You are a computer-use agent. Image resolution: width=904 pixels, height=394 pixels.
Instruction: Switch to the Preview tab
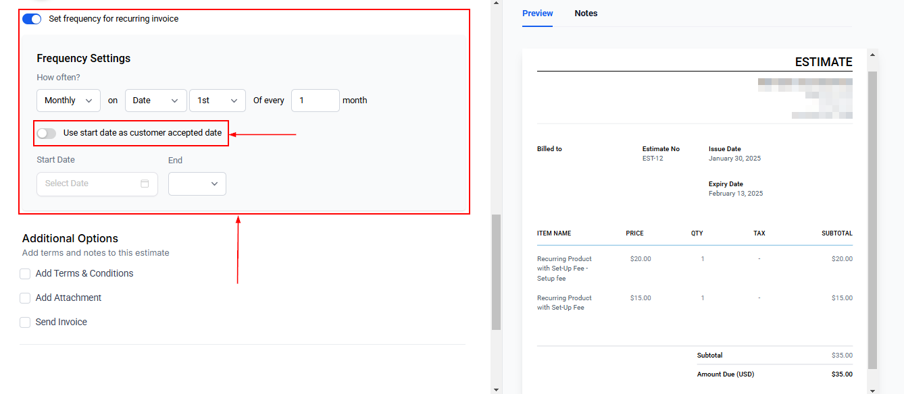click(x=538, y=13)
